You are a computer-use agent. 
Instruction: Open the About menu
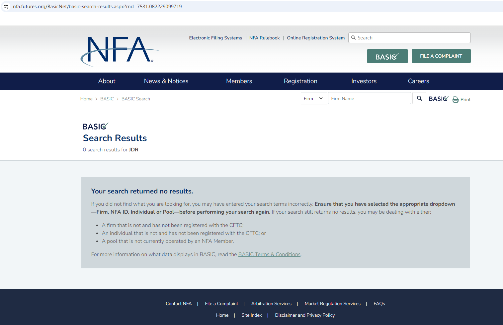pos(107,81)
